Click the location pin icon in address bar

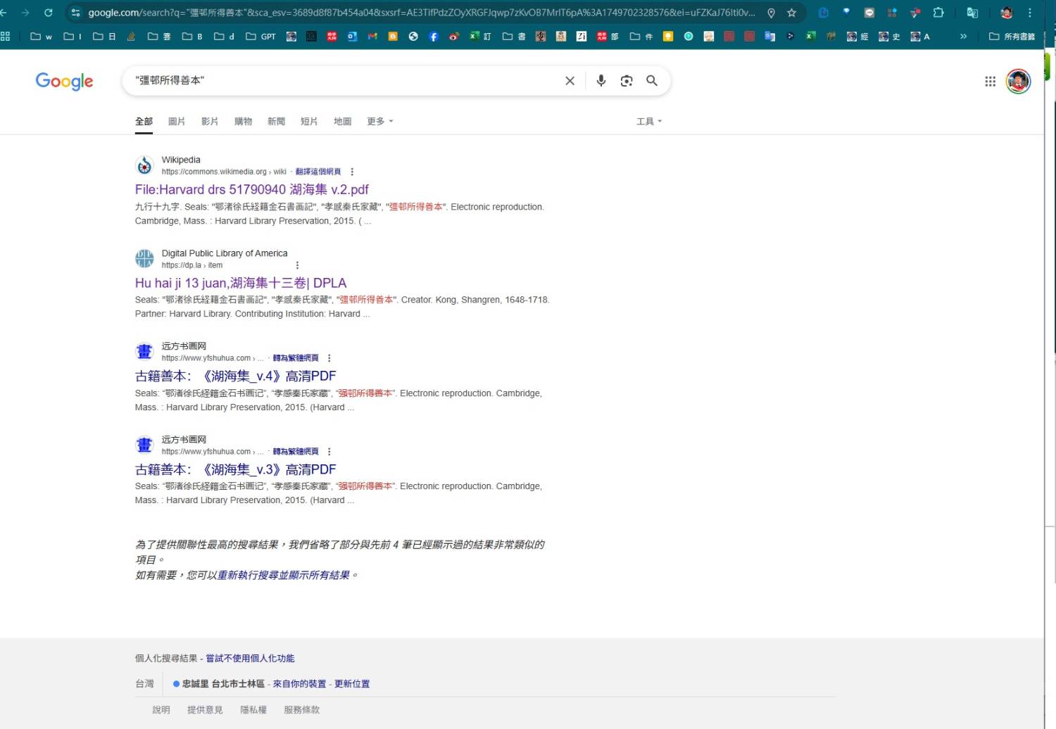coord(771,13)
